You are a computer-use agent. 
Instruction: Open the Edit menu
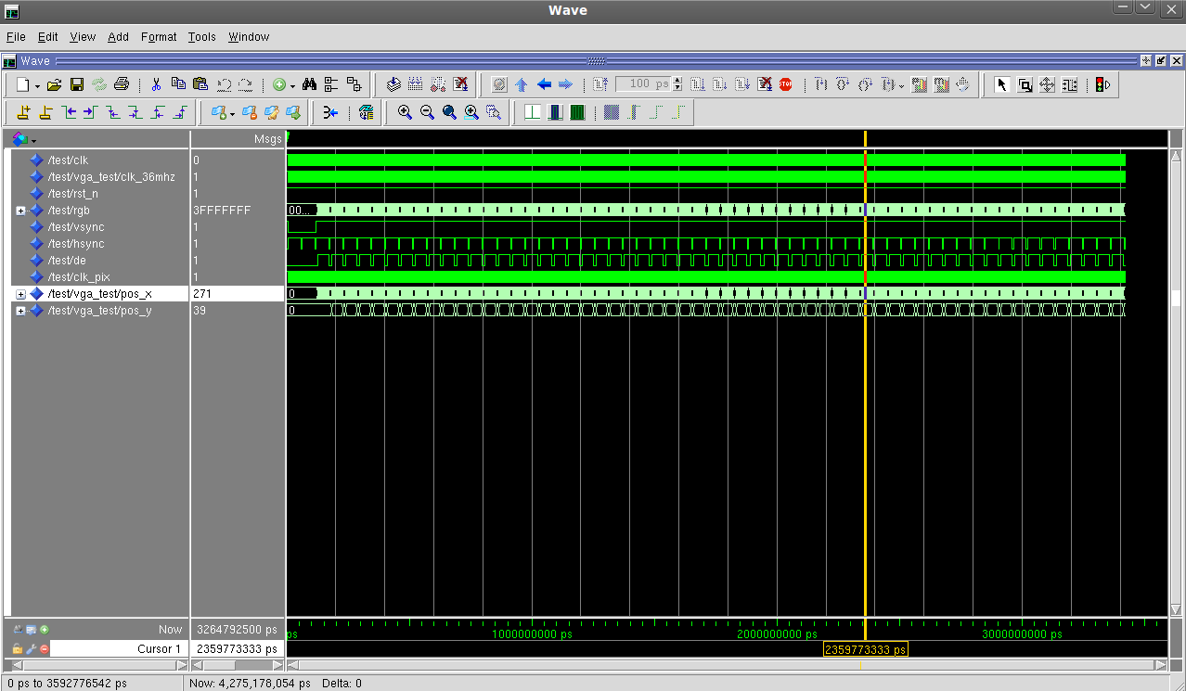[x=47, y=37]
